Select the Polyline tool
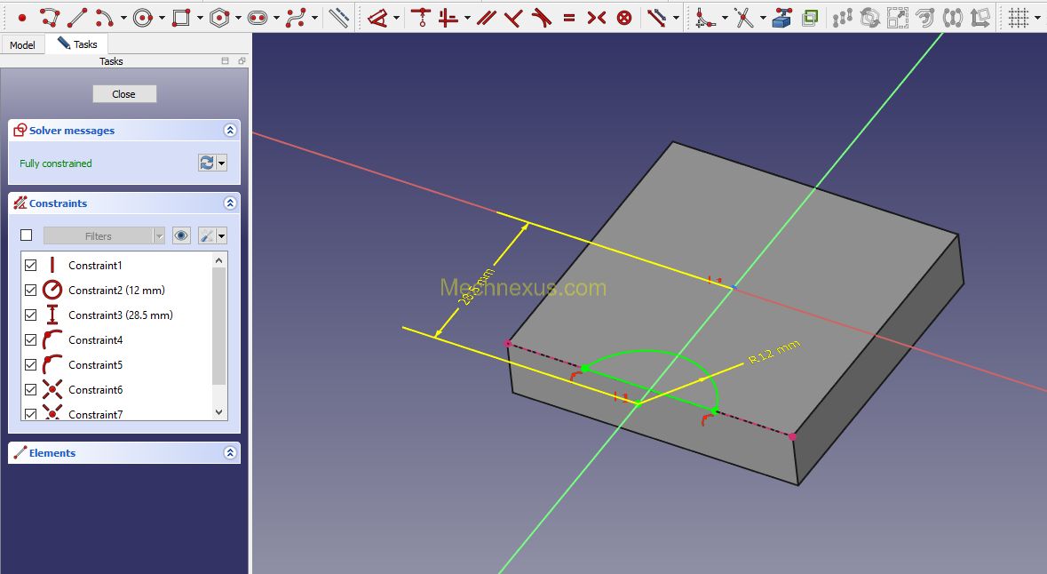 point(50,18)
